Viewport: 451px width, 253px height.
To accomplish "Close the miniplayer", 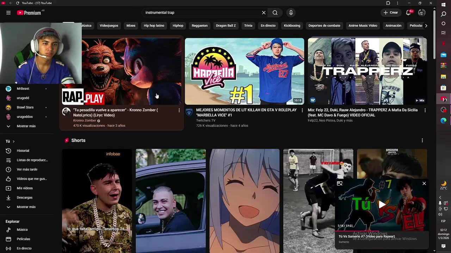I will [x=424, y=183].
